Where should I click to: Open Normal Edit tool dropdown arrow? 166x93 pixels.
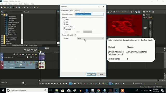point(73,83)
